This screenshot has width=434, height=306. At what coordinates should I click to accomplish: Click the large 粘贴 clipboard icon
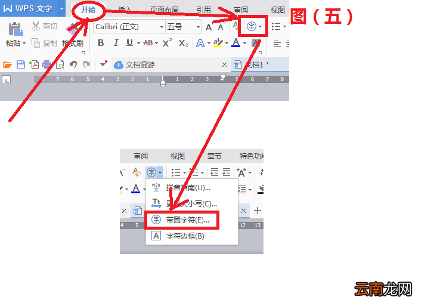click(15, 29)
